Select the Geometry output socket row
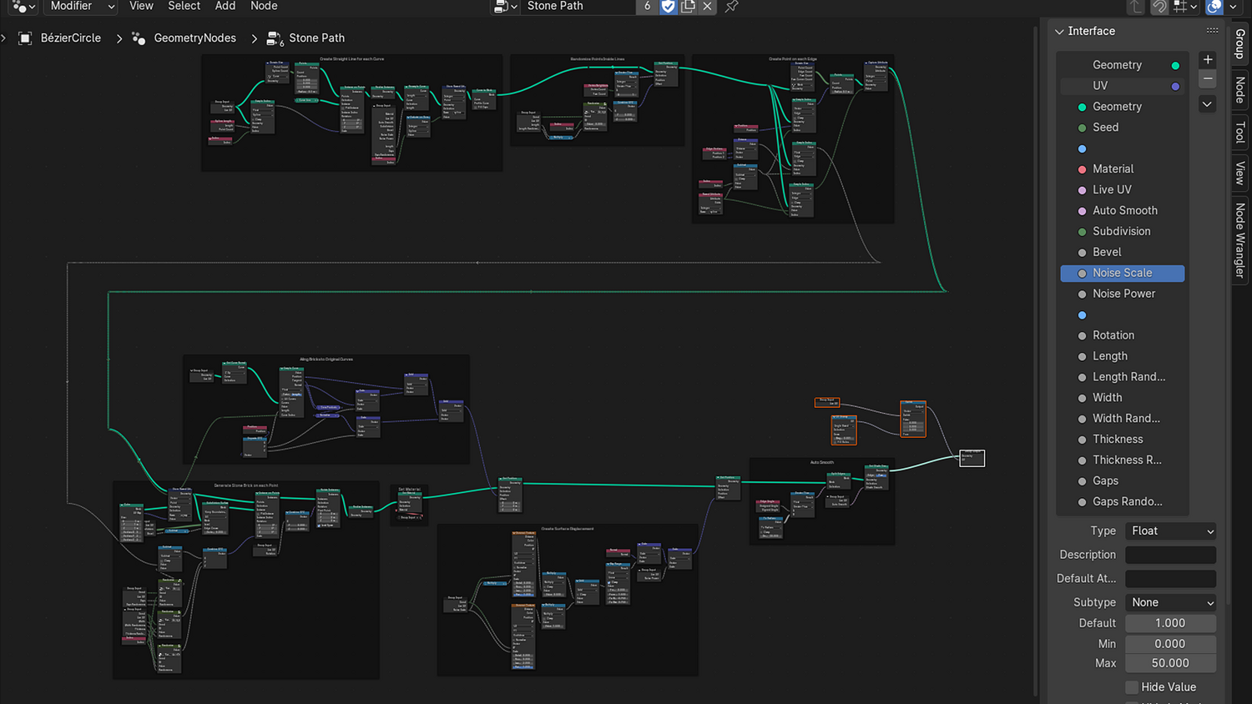The width and height of the screenshot is (1252, 704). [x=1123, y=65]
